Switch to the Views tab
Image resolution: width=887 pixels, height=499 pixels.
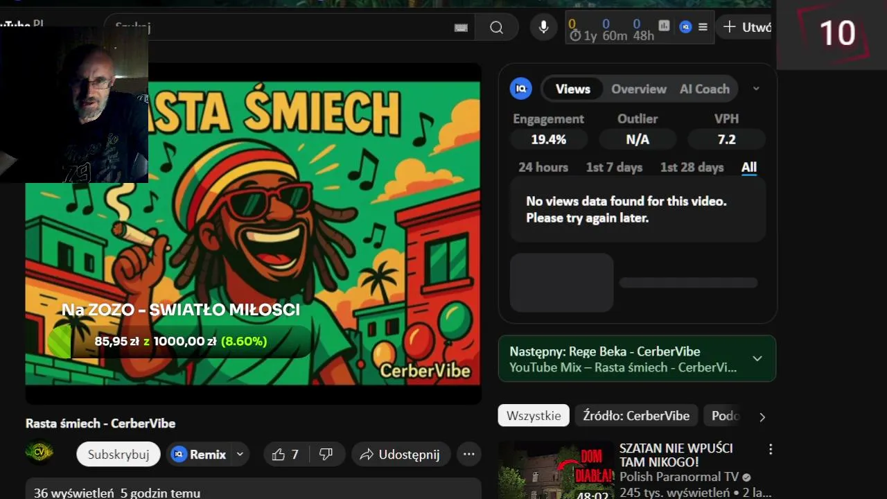coord(572,89)
